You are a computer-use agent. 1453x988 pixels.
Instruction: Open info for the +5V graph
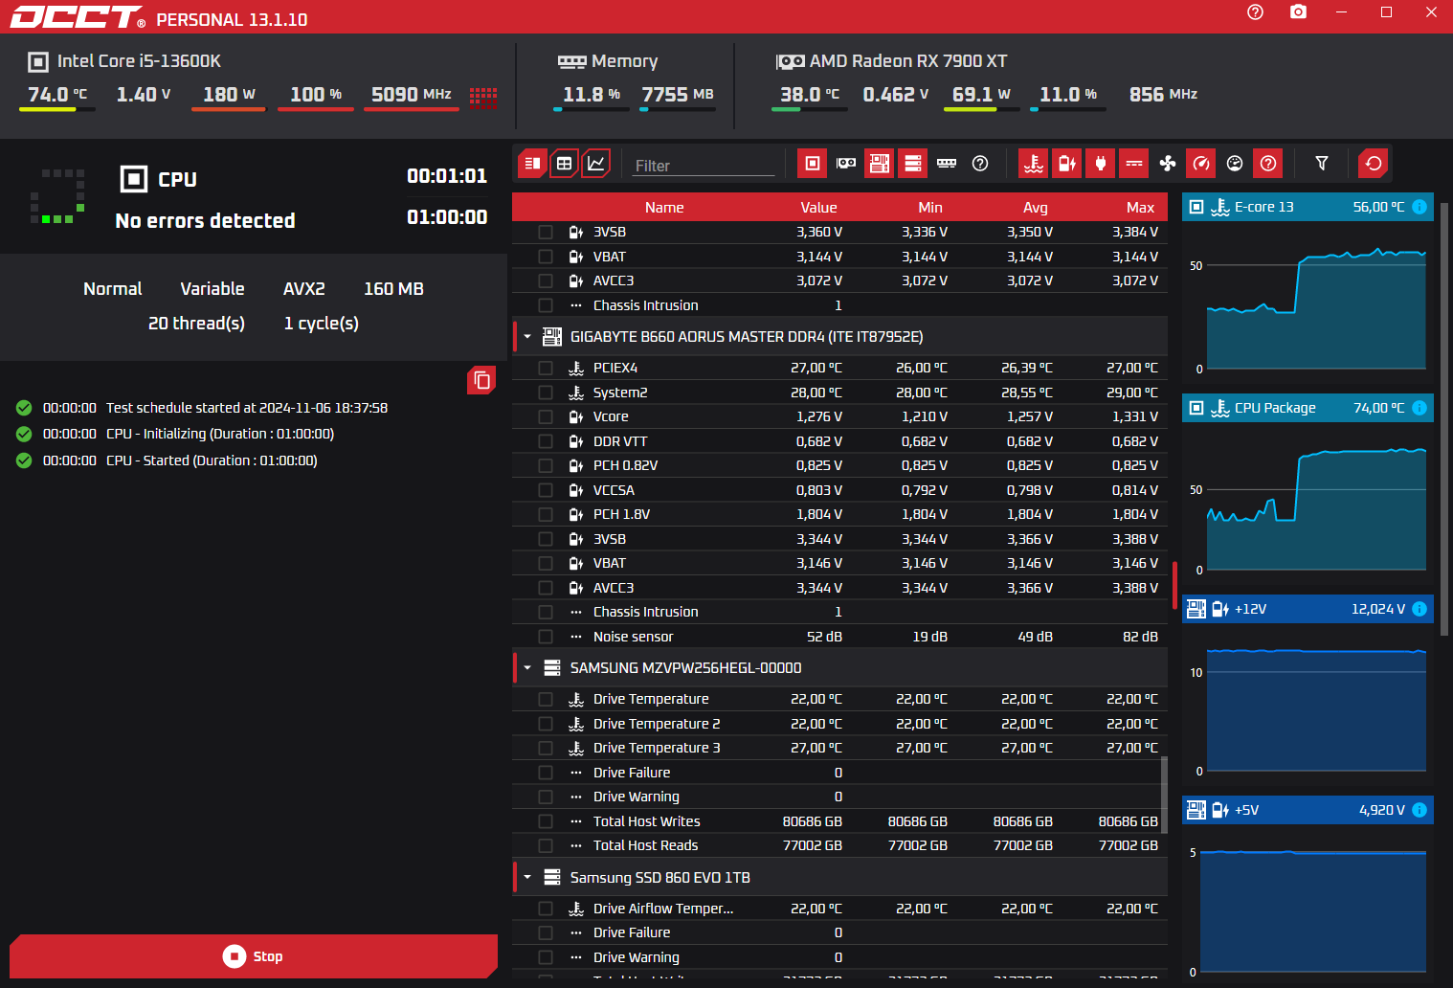[x=1419, y=810]
